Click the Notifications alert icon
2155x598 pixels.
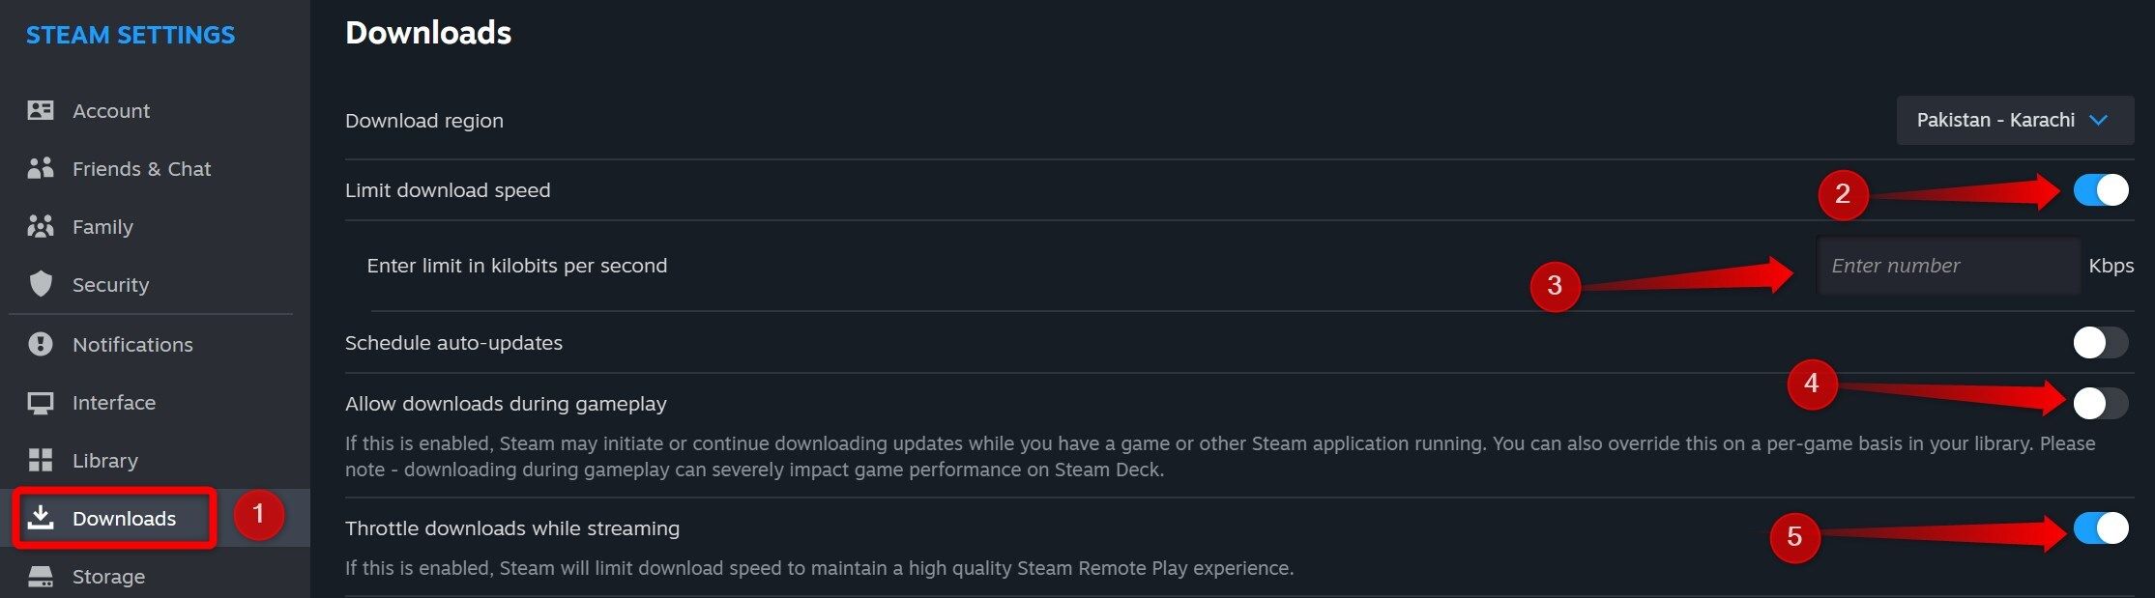(x=41, y=344)
